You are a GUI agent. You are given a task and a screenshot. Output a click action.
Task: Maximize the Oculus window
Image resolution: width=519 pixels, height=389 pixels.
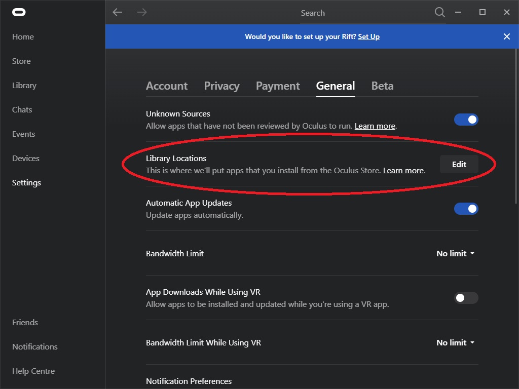click(483, 12)
